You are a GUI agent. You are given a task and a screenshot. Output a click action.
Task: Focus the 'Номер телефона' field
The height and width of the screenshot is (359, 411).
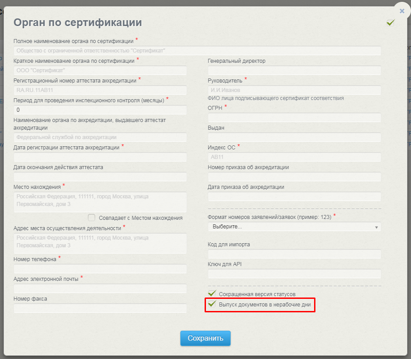[100, 269]
